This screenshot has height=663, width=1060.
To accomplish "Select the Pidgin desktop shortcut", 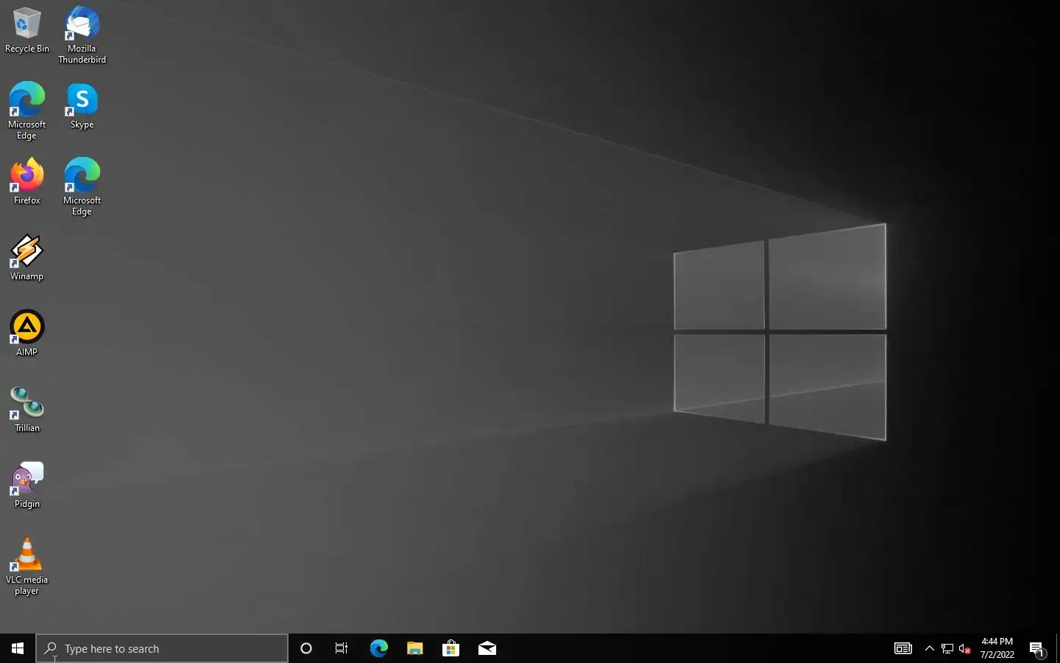I will tap(27, 485).
